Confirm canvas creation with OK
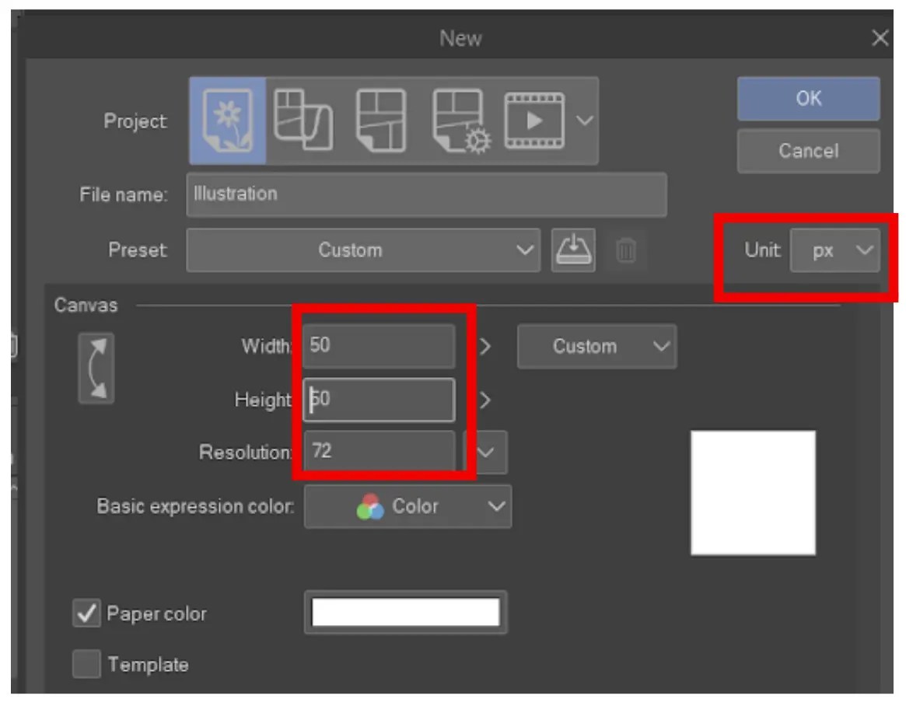The height and width of the screenshot is (706, 906). (807, 98)
